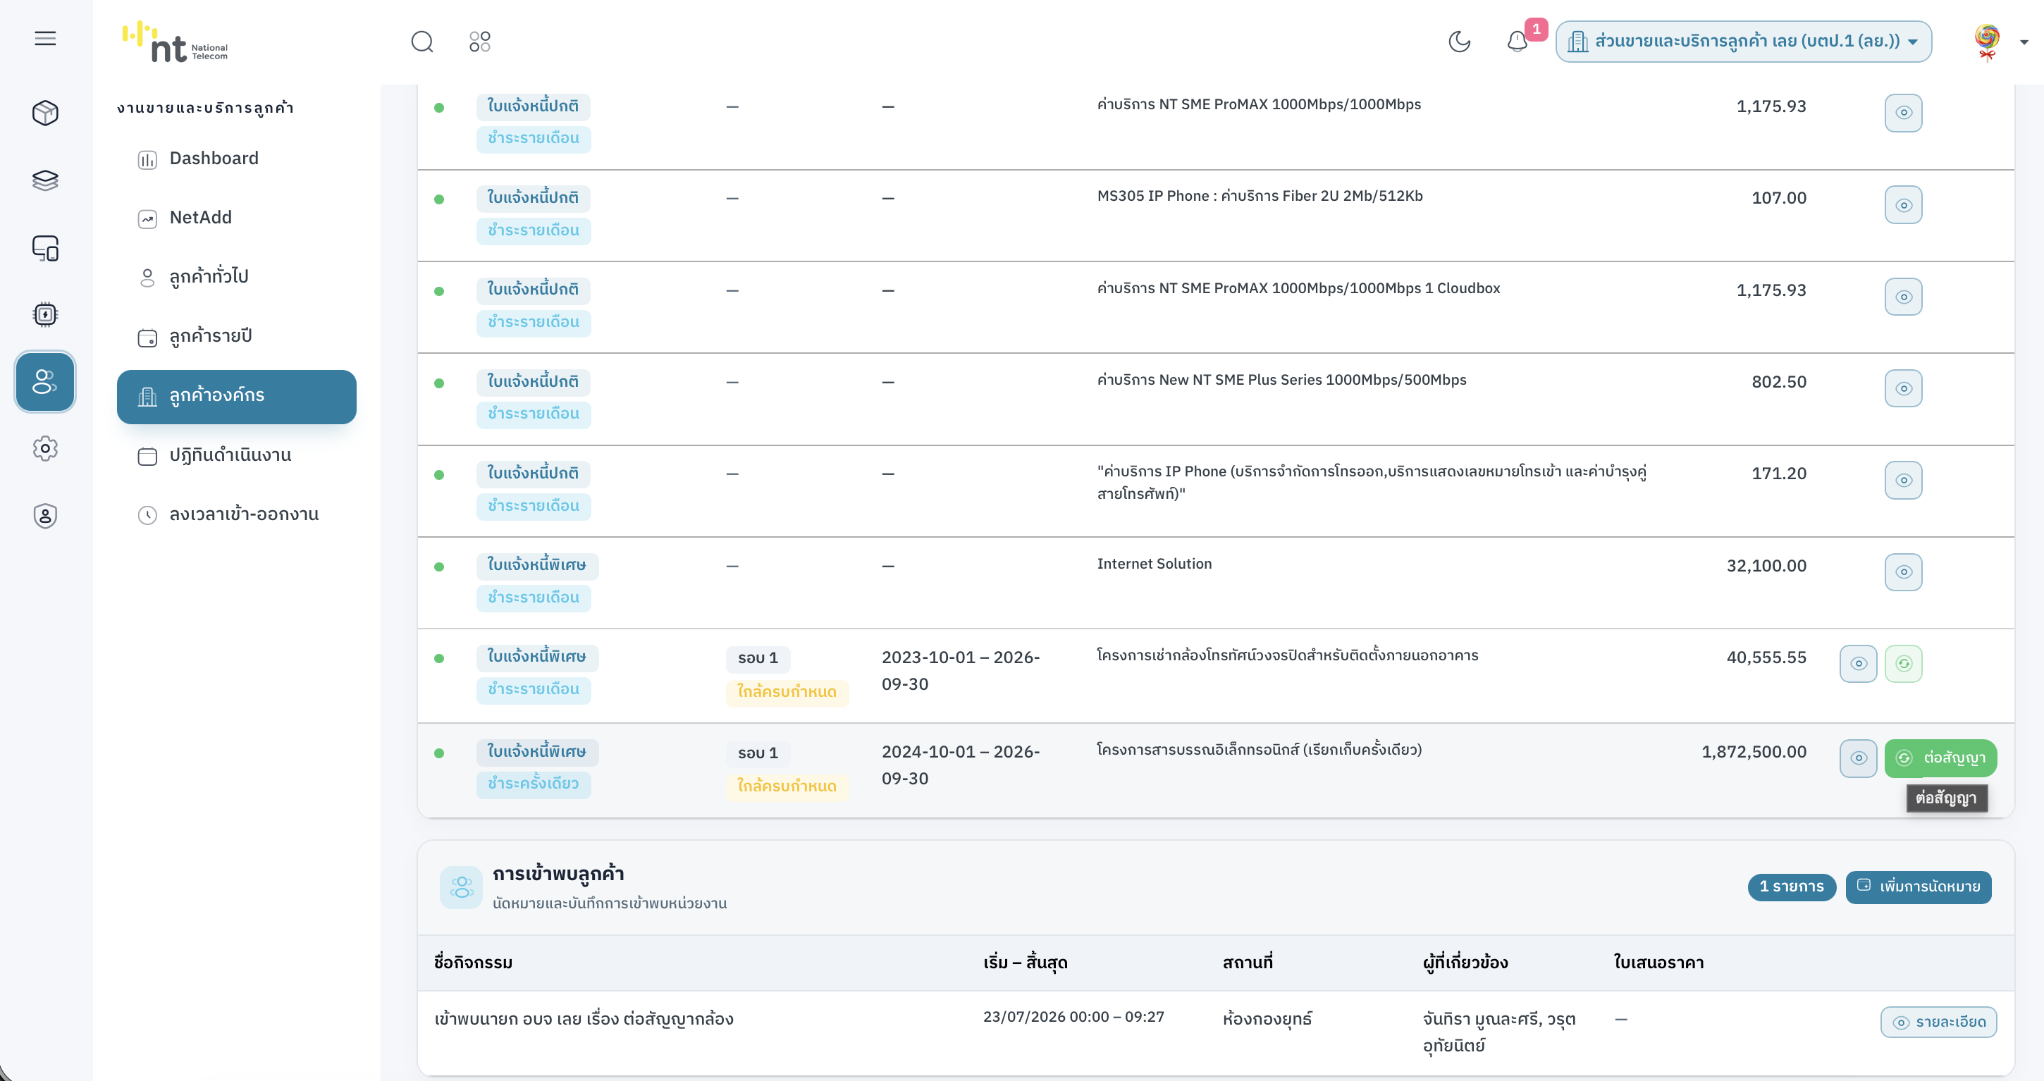Viewport: 2044px width, 1081px height.
Task: Open Dashboard menu item
Action: [236, 159]
